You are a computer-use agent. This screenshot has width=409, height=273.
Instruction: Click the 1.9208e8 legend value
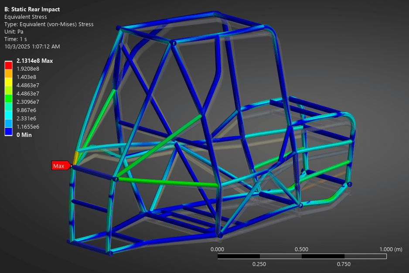(27, 69)
